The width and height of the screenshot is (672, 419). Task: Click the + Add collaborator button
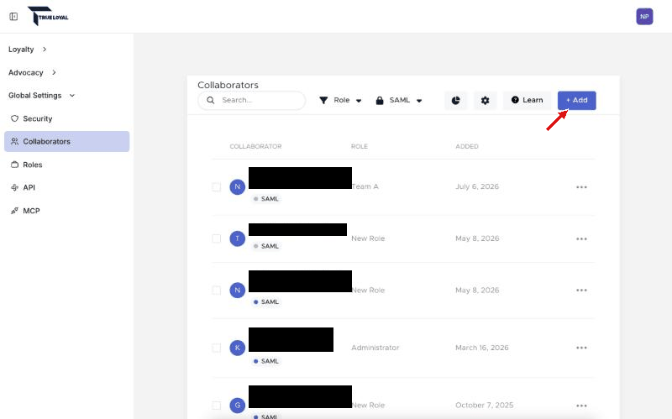click(577, 100)
